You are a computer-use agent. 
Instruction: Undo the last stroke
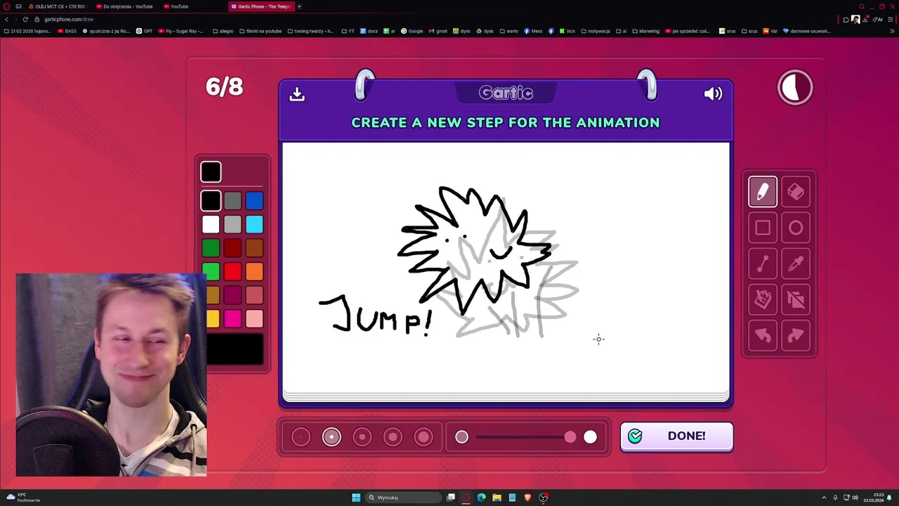tap(763, 336)
